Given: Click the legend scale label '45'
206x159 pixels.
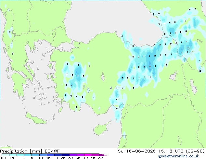Looking at the screenshot, I should click(x=93, y=158).
